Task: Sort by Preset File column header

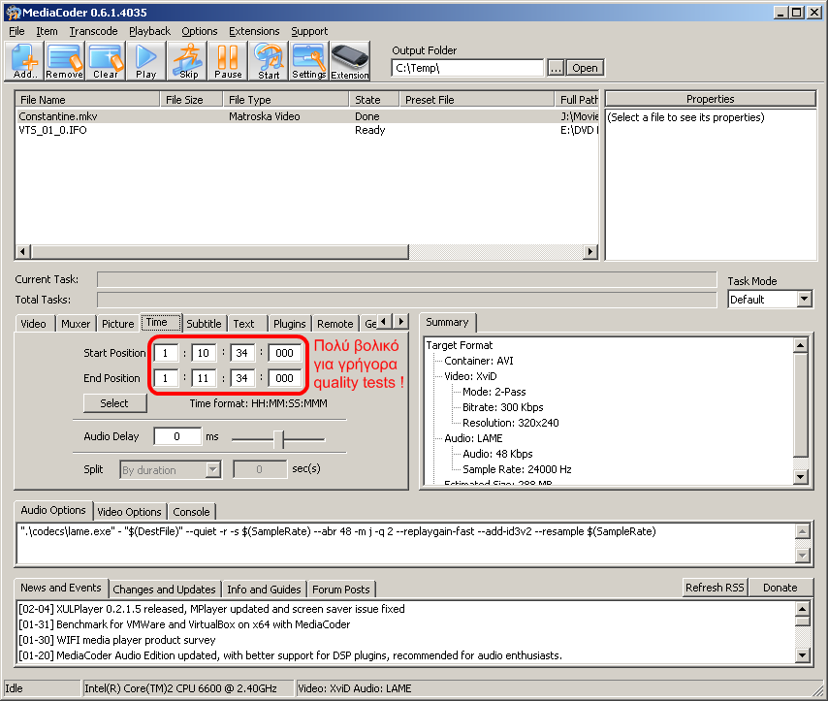Action: coord(476,100)
